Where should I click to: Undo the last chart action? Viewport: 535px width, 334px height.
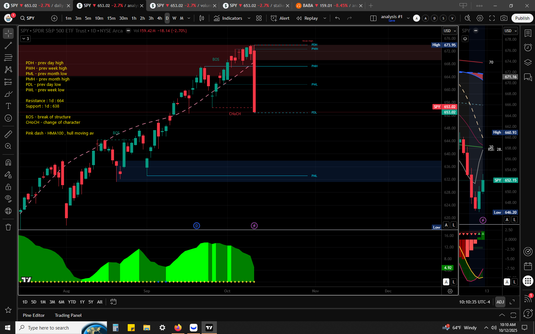(338, 18)
